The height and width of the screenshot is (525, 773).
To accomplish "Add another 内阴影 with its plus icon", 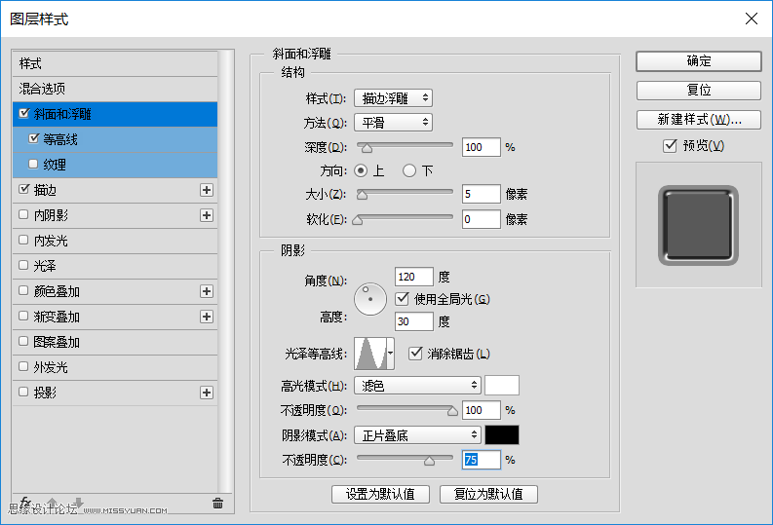I will 206,215.
